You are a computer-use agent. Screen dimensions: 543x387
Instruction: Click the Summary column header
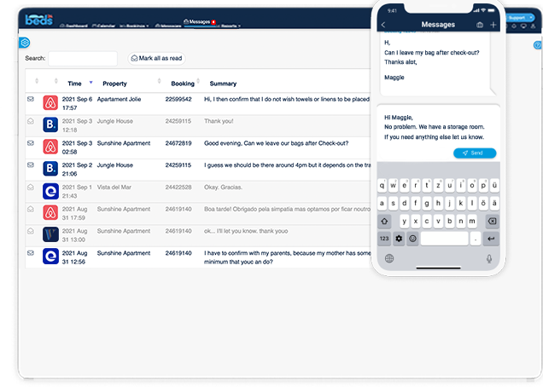tap(223, 84)
